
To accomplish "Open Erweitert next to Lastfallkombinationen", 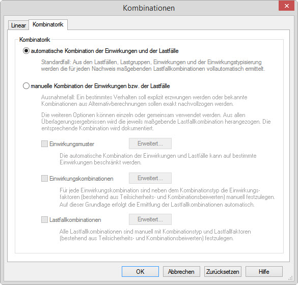I will click(x=150, y=219).
